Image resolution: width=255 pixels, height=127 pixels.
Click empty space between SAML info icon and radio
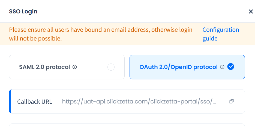click(92, 67)
